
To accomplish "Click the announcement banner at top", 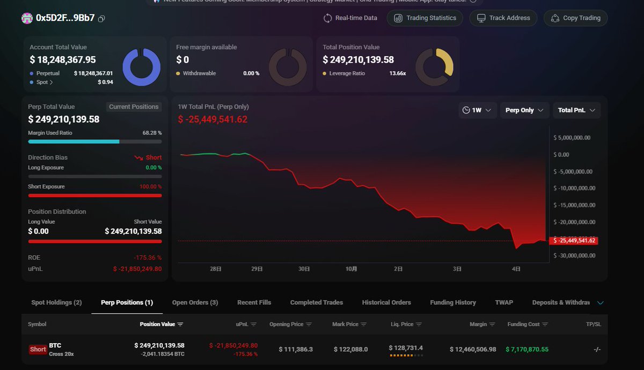I will pyautogui.click(x=315, y=2).
